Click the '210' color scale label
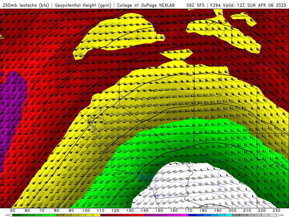Image resolution: width=289 pixels, height=217 pixels. (247, 210)
